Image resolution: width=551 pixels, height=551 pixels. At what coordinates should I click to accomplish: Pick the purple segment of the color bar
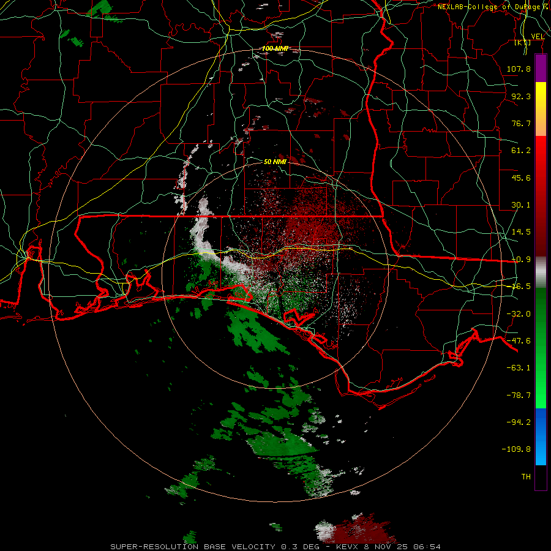point(541,68)
